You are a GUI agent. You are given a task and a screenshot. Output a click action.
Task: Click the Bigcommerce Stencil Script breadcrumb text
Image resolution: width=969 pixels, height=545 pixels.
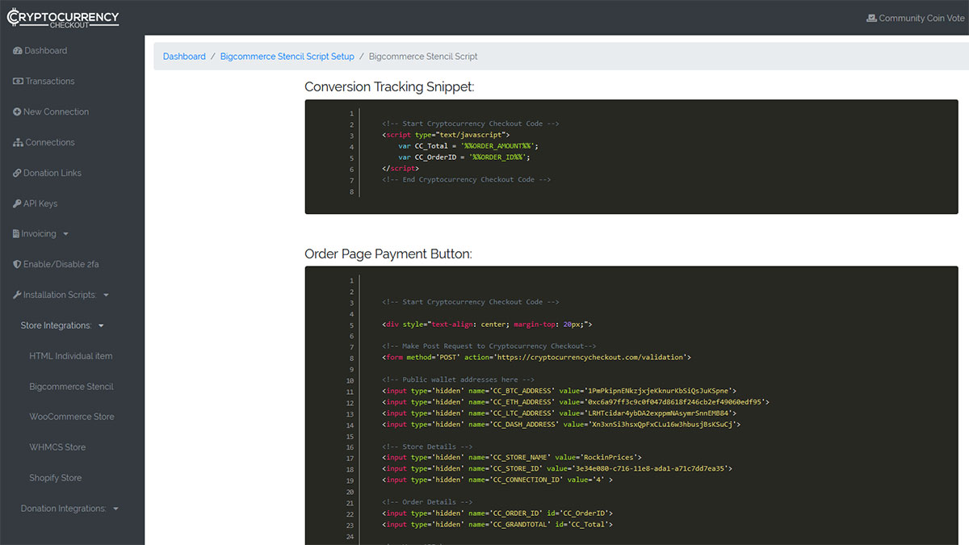point(423,57)
